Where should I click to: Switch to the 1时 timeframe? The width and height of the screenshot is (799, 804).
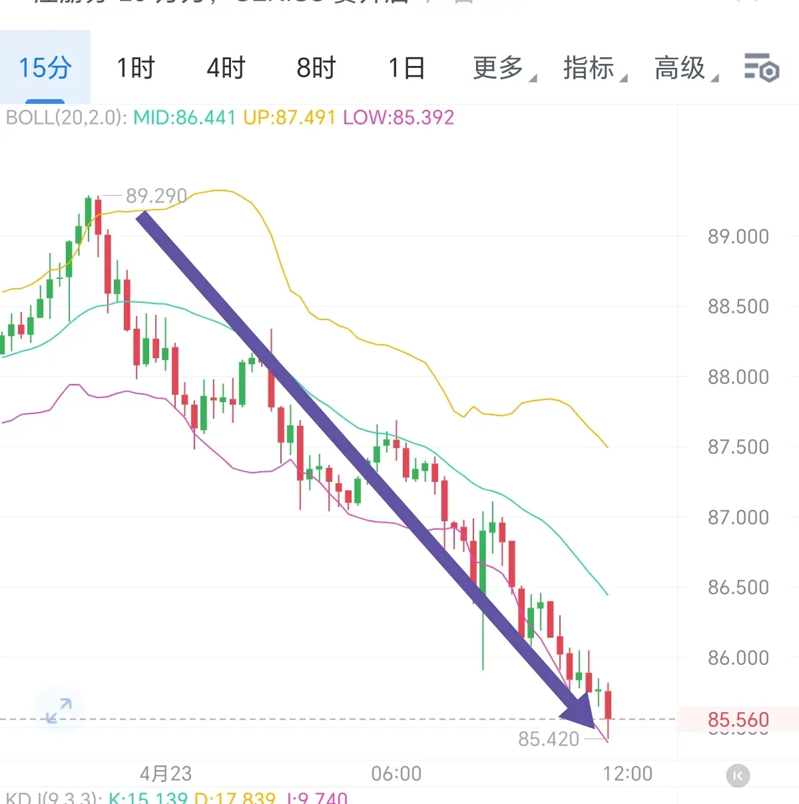pyautogui.click(x=135, y=68)
